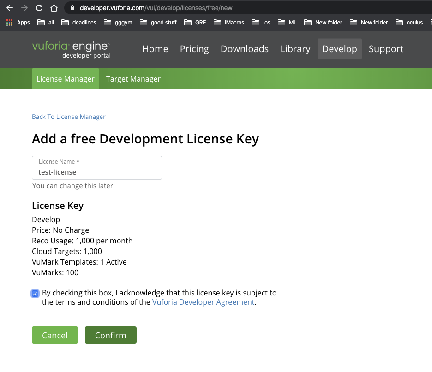Click the 'License Key' heading
The height and width of the screenshot is (372, 432).
tap(58, 206)
